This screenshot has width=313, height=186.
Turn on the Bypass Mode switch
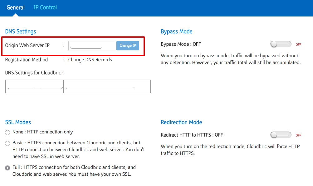[x=280, y=44]
